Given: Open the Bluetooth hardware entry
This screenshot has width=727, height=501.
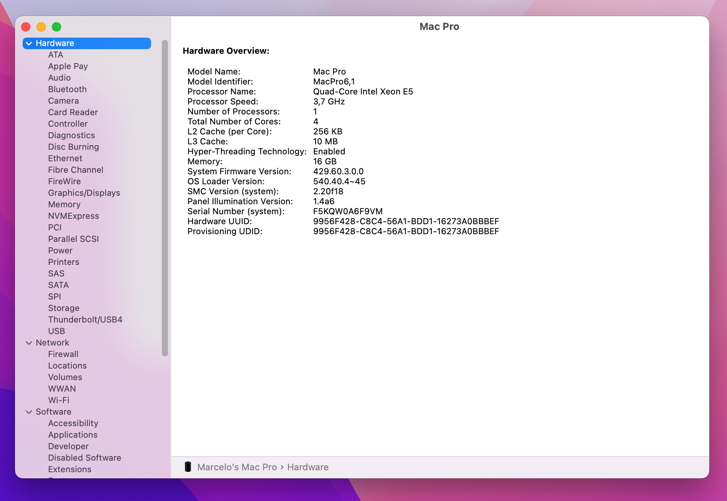Looking at the screenshot, I should [x=67, y=89].
